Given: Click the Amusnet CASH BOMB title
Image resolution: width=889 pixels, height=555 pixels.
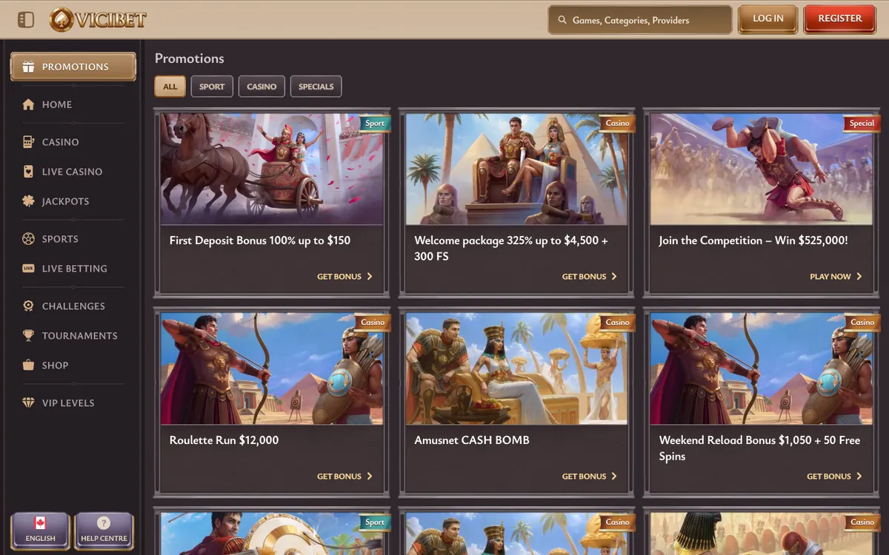Looking at the screenshot, I should pyautogui.click(x=472, y=440).
